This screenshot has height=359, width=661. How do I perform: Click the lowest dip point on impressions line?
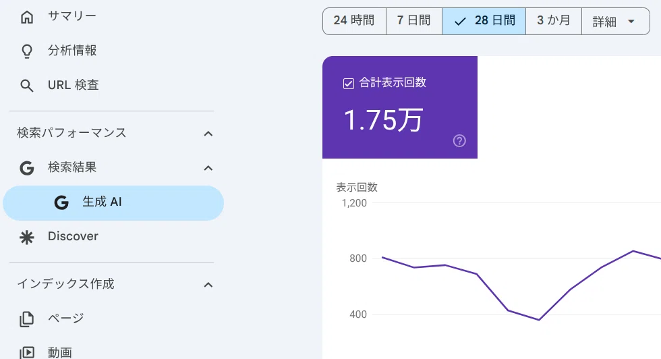coord(539,320)
